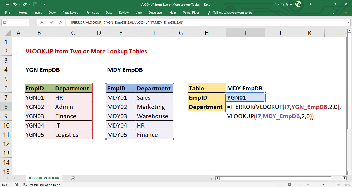
Task: Click in the formula bar text
Action: (126, 22)
